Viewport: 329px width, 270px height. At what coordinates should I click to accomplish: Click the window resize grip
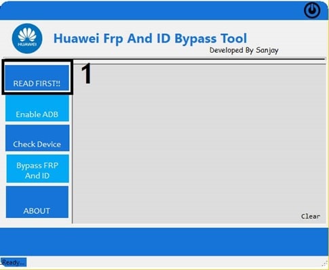coord(326,264)
